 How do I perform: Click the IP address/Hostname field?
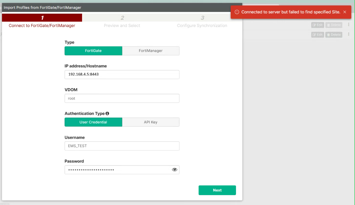122,75
